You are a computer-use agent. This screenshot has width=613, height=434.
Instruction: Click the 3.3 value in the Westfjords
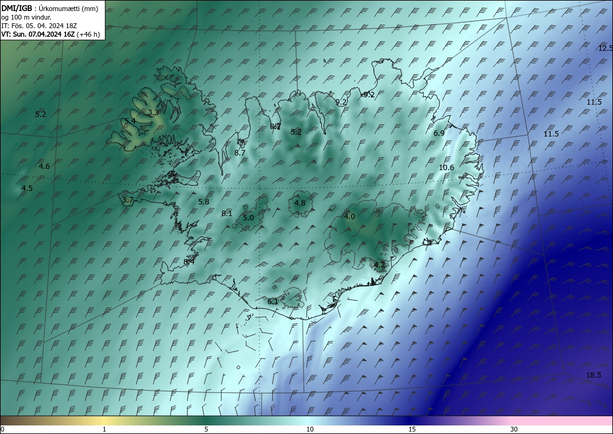click(x=153, y=113)
